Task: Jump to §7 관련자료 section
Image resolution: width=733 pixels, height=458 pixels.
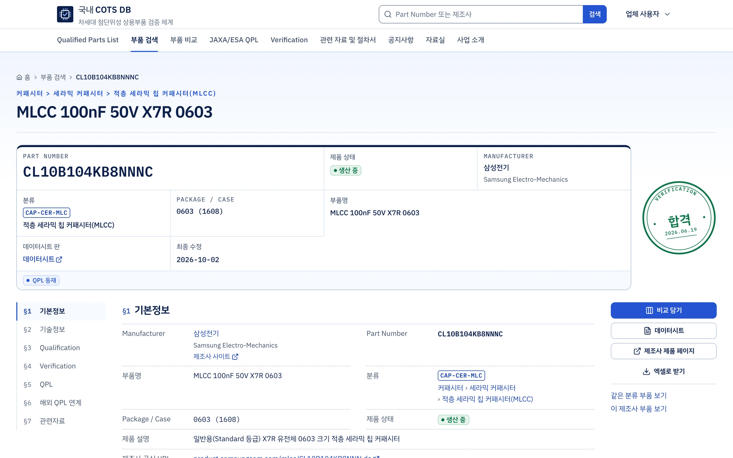Action: 62,421
